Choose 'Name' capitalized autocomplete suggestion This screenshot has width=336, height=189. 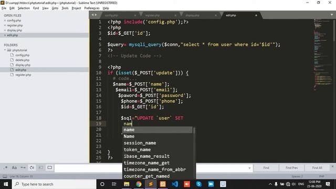[157, 136]
